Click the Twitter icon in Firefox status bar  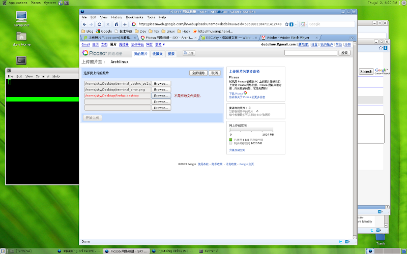click(x=340, y=242)
